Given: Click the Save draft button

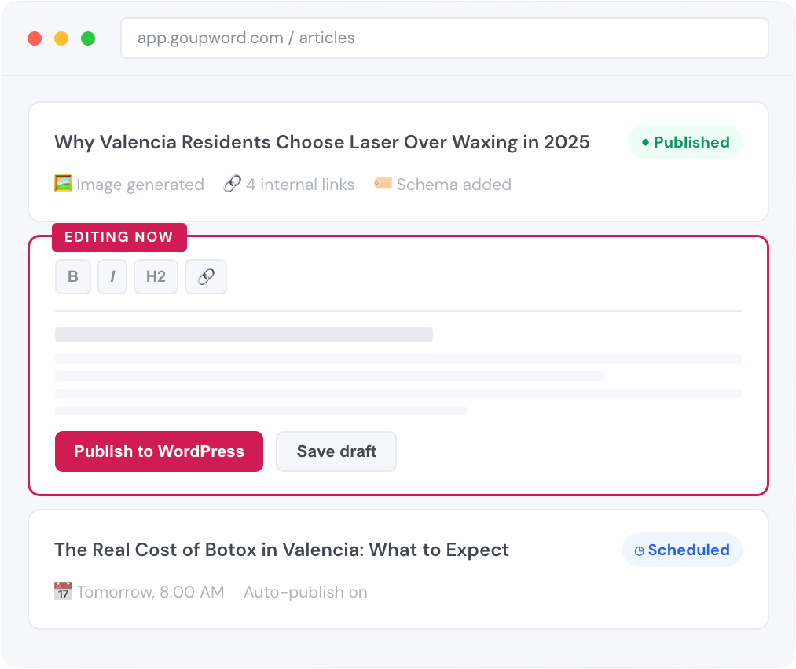Looking at the screenshot, I should (336, 451).
